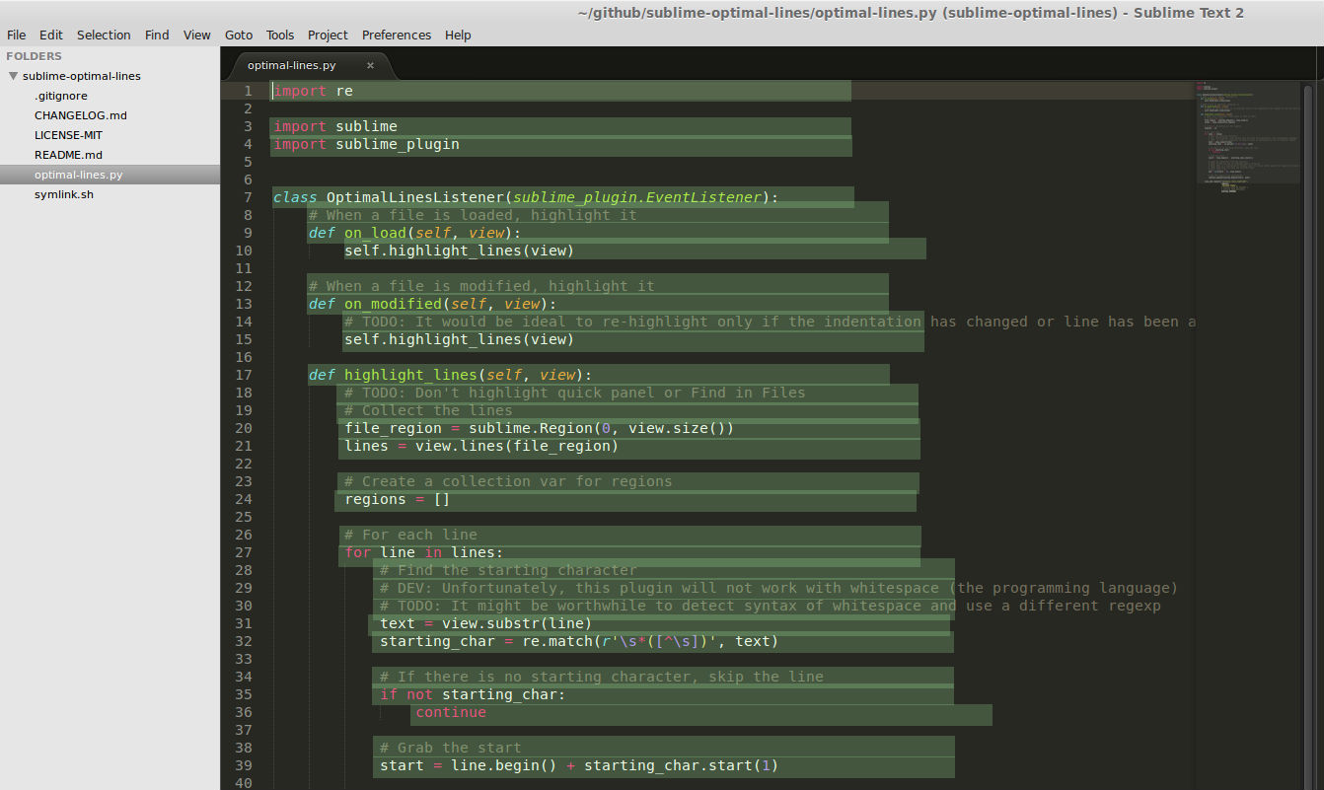Open the Help menu
This screenshot has height=790, width=1324.
(x=458, y=35)
